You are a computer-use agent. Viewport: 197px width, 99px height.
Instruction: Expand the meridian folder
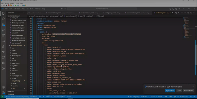point(15,71)
